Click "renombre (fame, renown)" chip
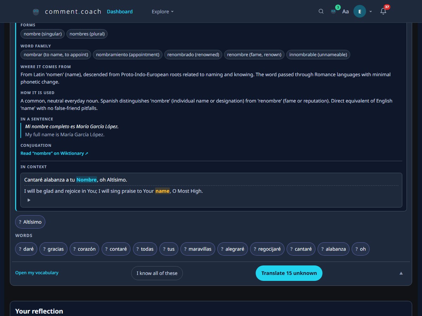The image size is (422, 316). (254, 55)
